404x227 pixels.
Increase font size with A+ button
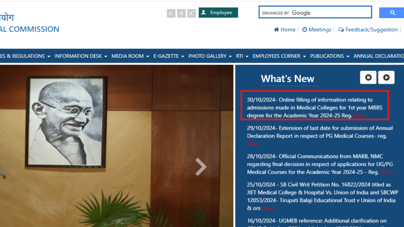tap(192, 13)
